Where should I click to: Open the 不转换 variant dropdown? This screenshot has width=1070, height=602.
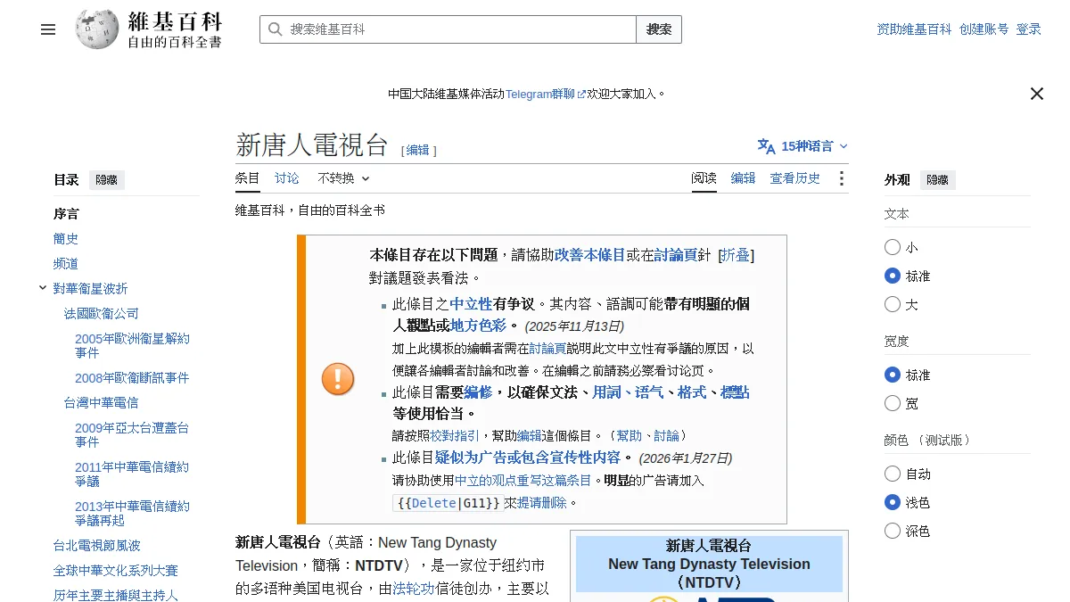pyautogui.click(x=343, y=178)
